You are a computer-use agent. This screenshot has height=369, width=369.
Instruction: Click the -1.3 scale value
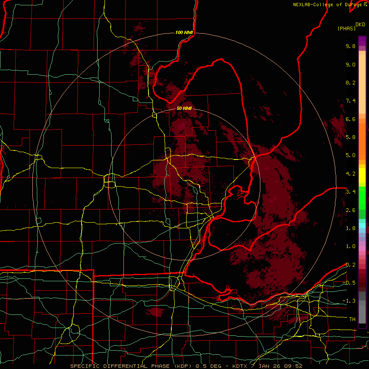pos(349,301)
